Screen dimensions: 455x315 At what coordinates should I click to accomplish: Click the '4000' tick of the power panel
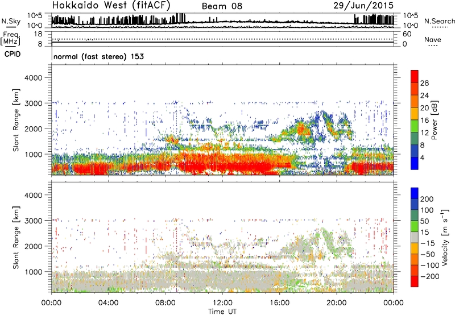click(33, 78)
